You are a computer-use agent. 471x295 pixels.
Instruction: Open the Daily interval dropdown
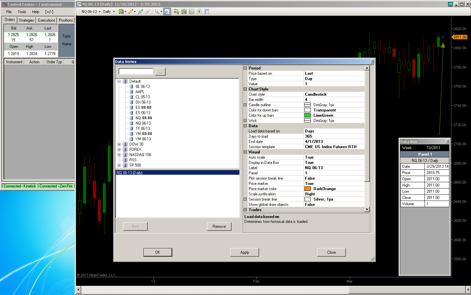tap(109, 11)
